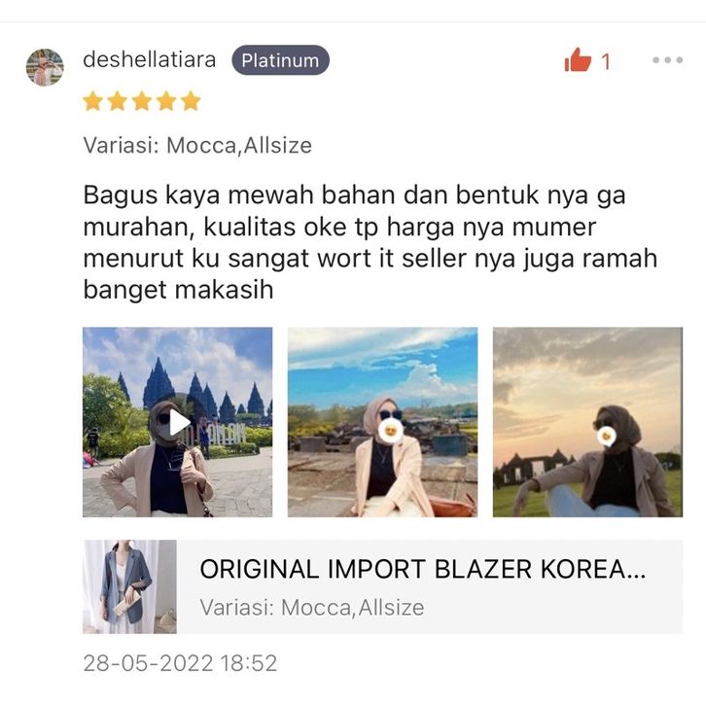Click the five-star rating row

142,101
